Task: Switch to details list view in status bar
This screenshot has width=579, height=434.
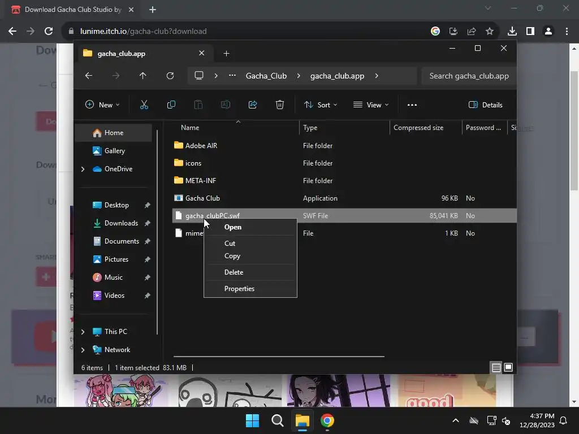Action: [x=496, y=367]
